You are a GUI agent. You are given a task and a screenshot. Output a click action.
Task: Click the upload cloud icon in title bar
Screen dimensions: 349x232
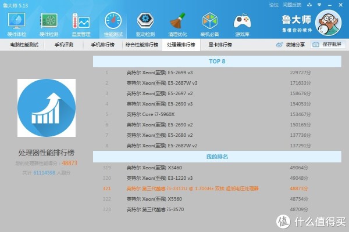tap(309, 5)
